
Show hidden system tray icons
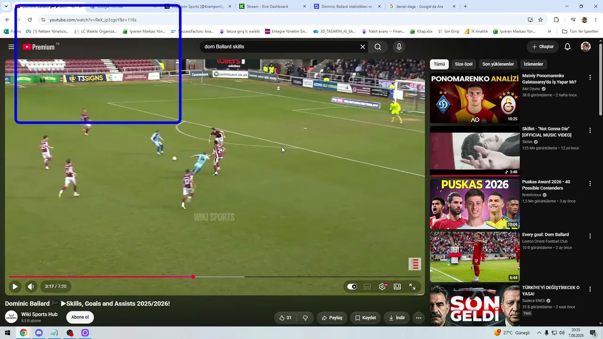(x=538, y=333)
